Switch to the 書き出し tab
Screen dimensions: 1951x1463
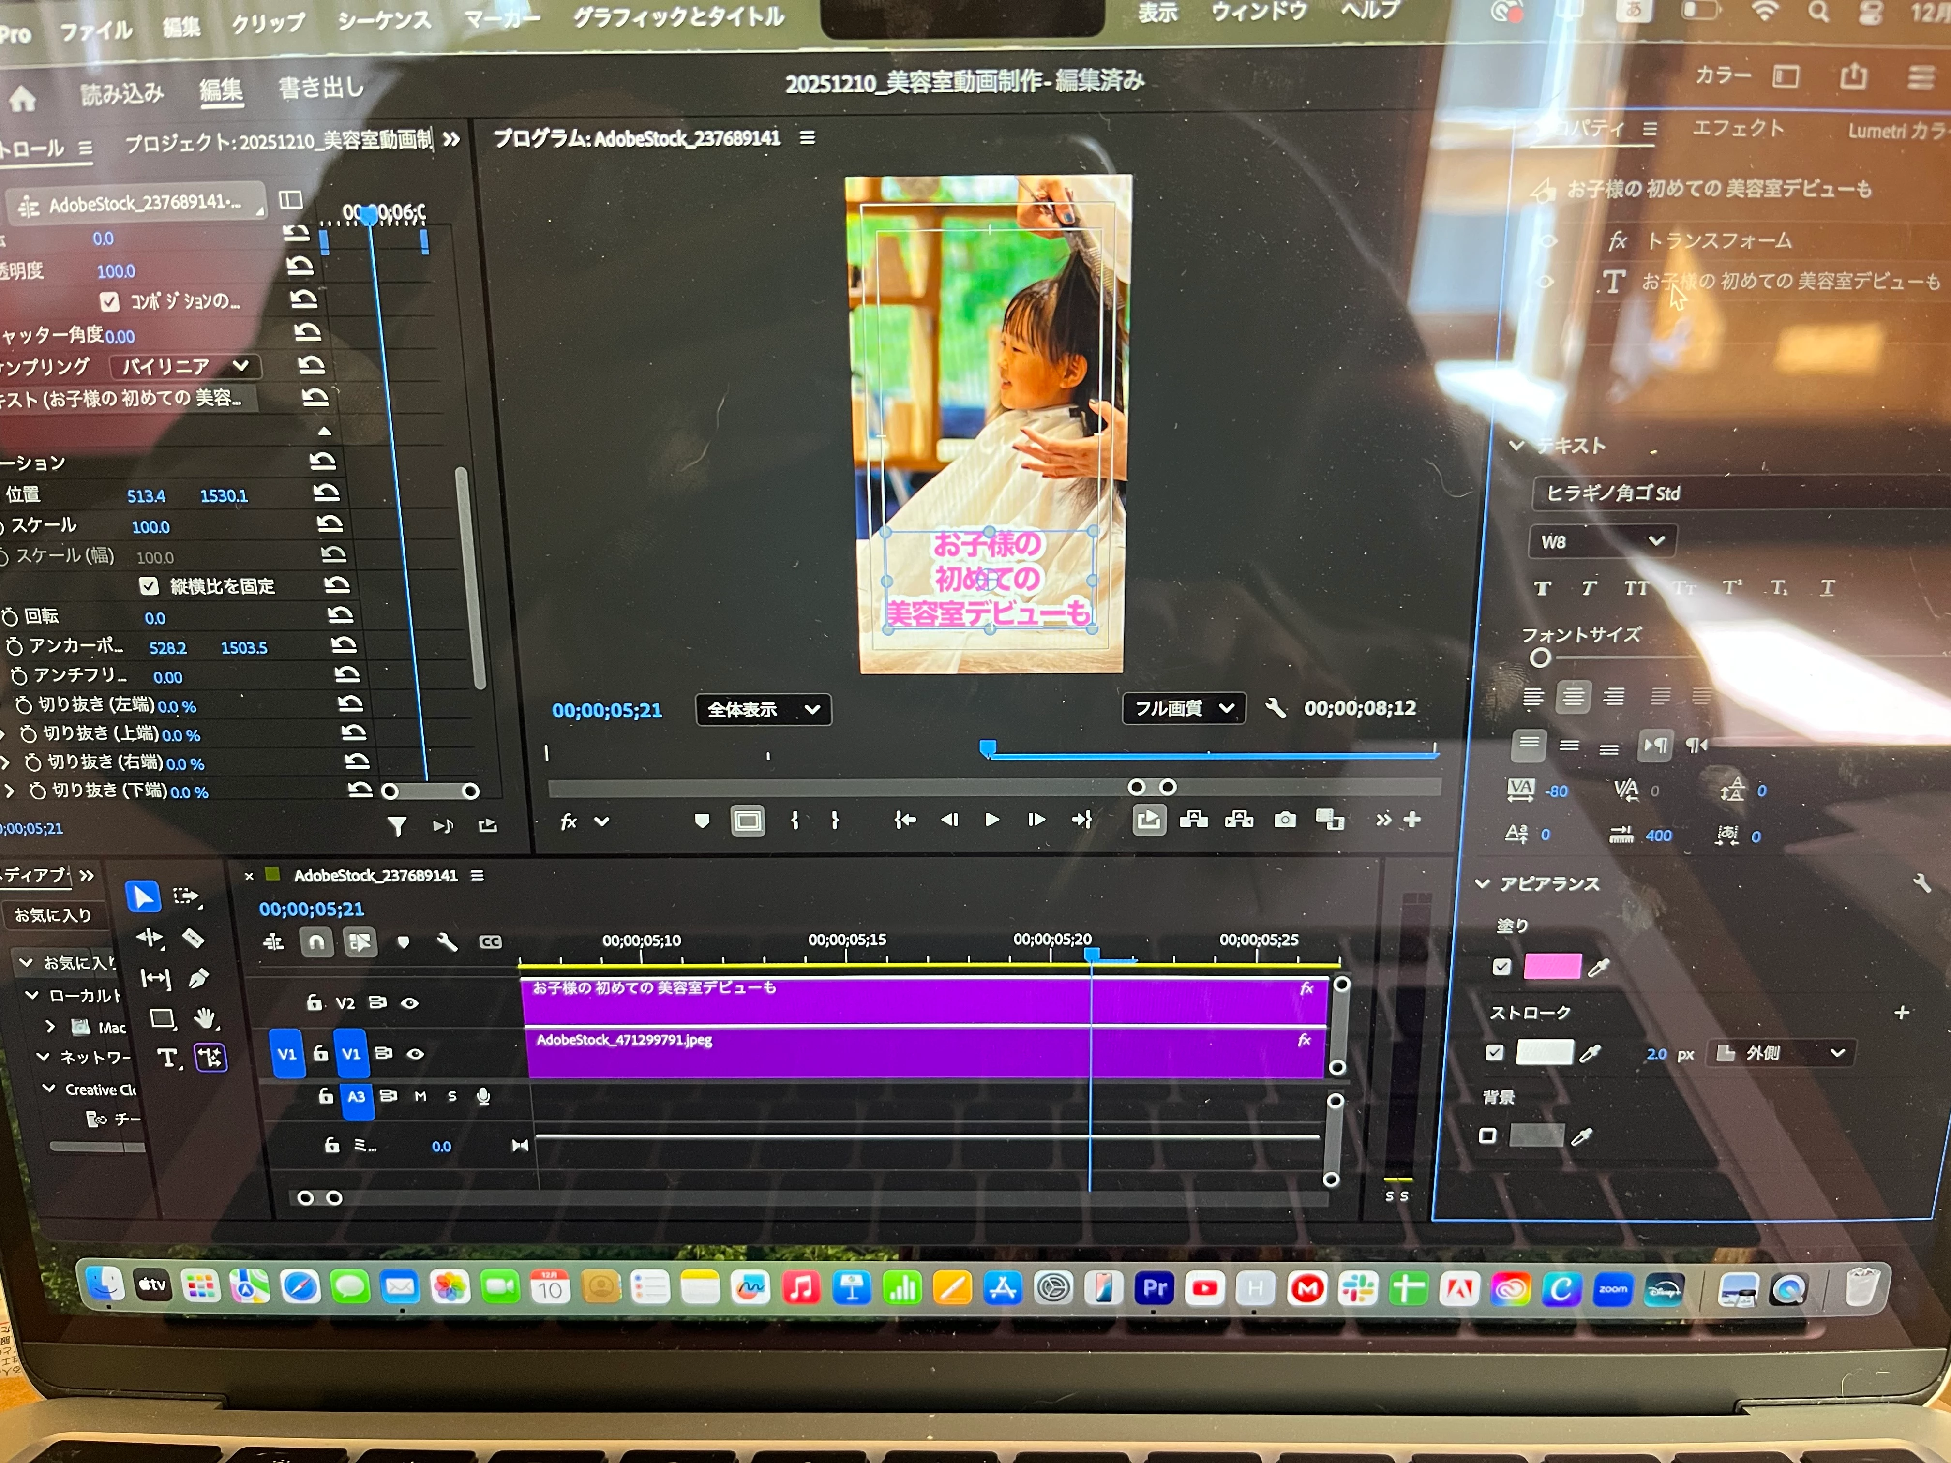click(x=321, y=87)
